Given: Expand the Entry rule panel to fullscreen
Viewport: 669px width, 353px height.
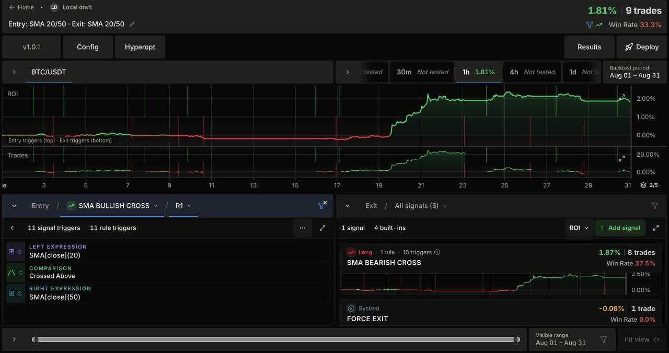Looking at the screenshot, I should (322, 228).
